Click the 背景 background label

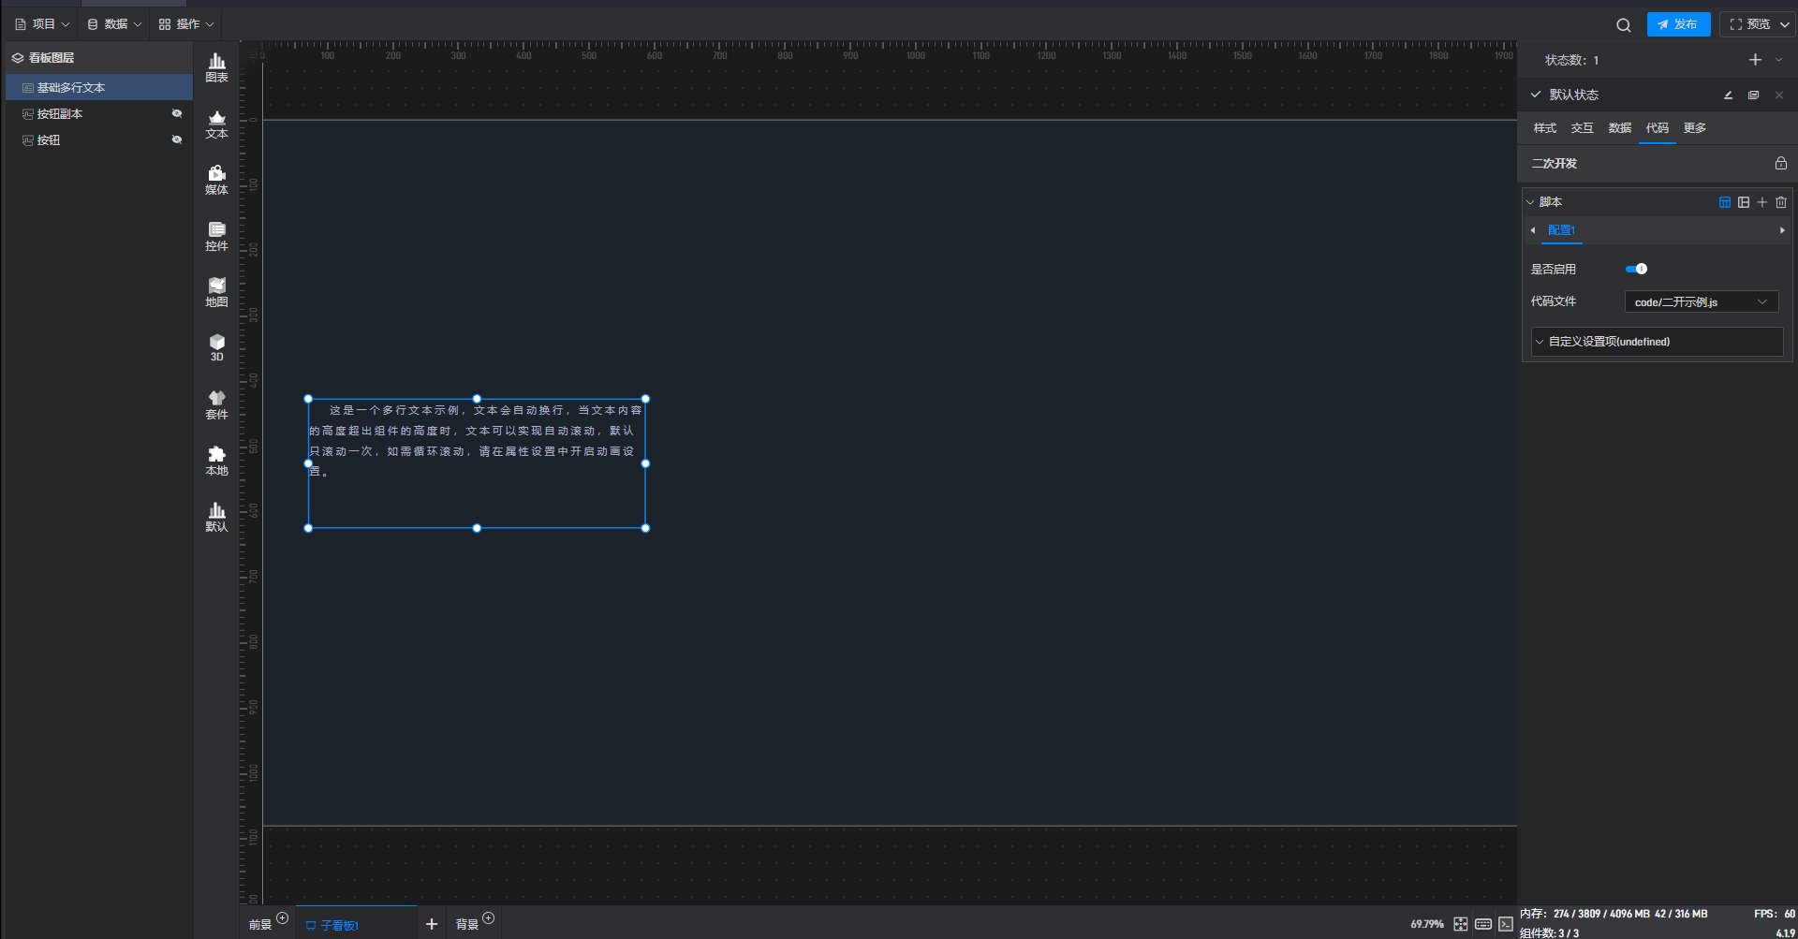(x=467, y=925)
